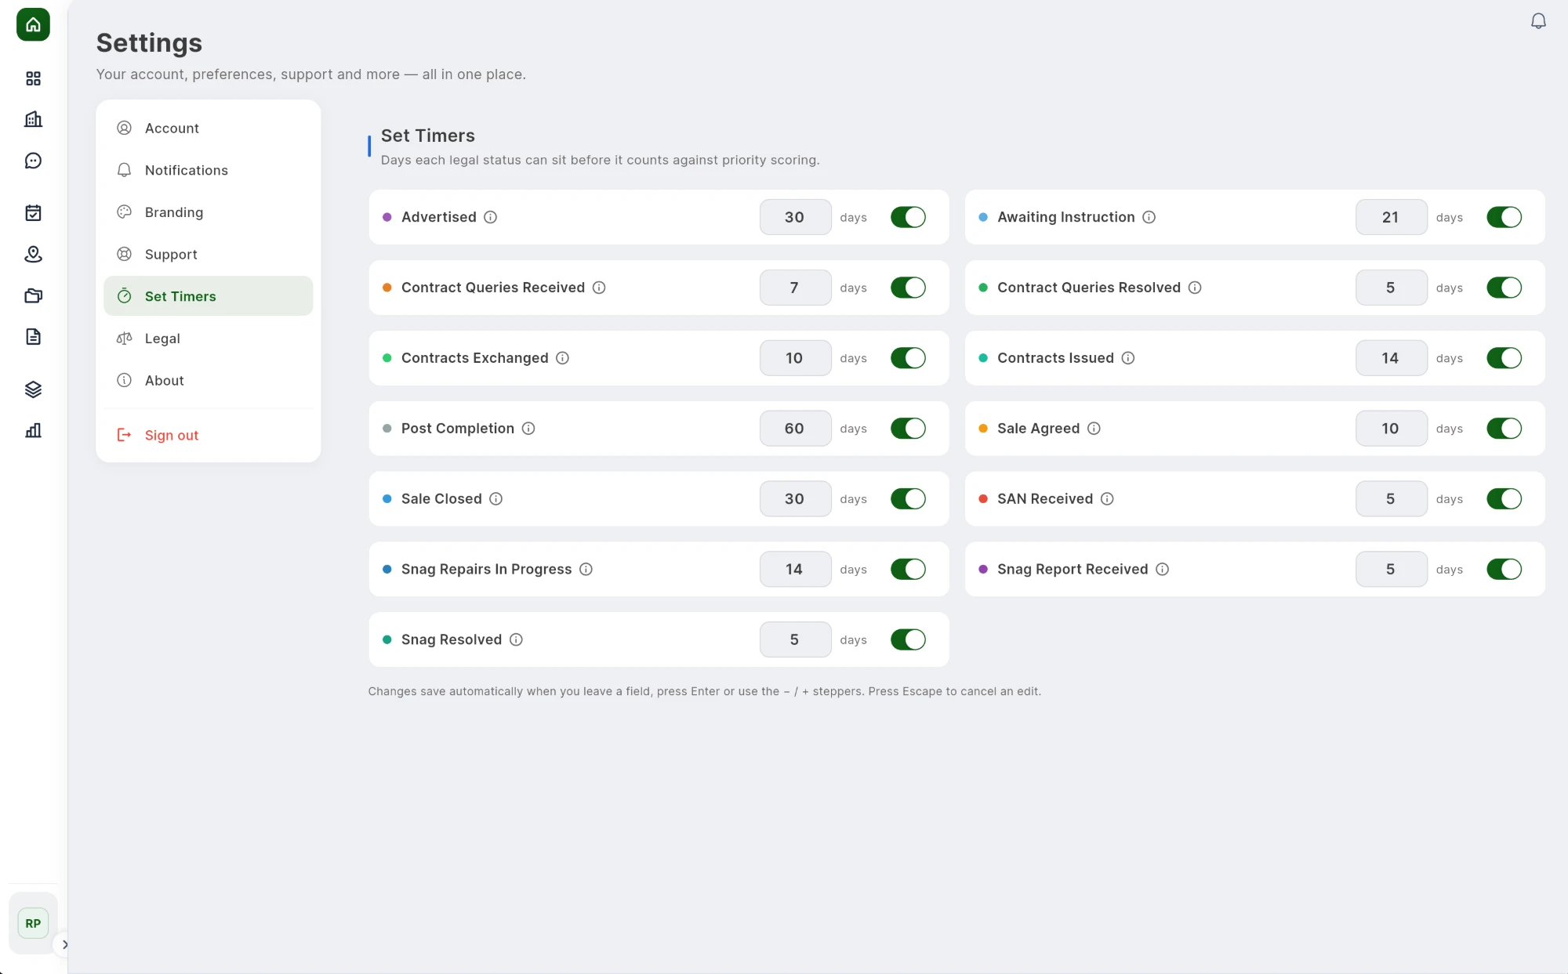Image resolution: width=1568 pixels, height=974 pixels.
Task: Show info for Awaiting Instruction status
Action: (x=1149, y=217)
